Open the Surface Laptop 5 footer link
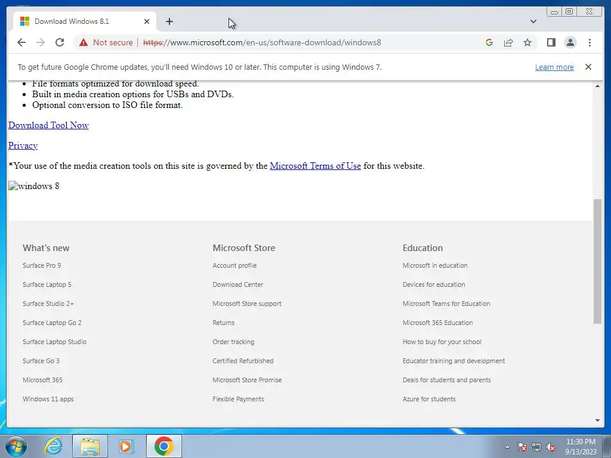 [47, 284]
